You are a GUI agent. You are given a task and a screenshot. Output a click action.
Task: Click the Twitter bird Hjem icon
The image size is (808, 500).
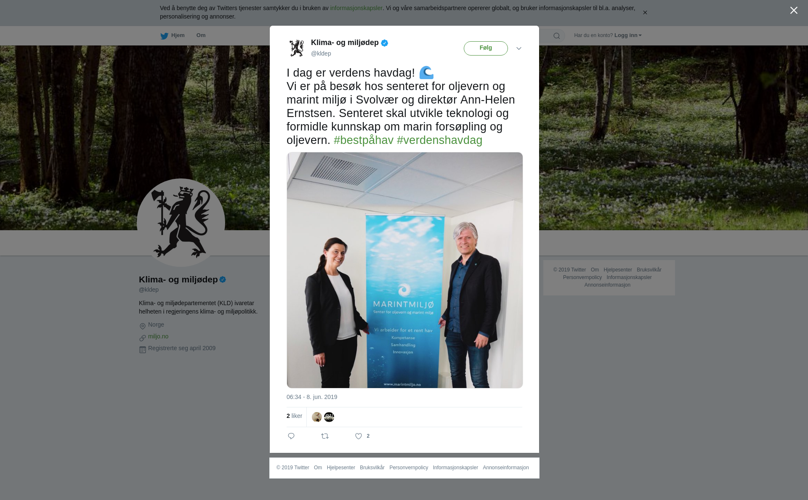[164, 36]
